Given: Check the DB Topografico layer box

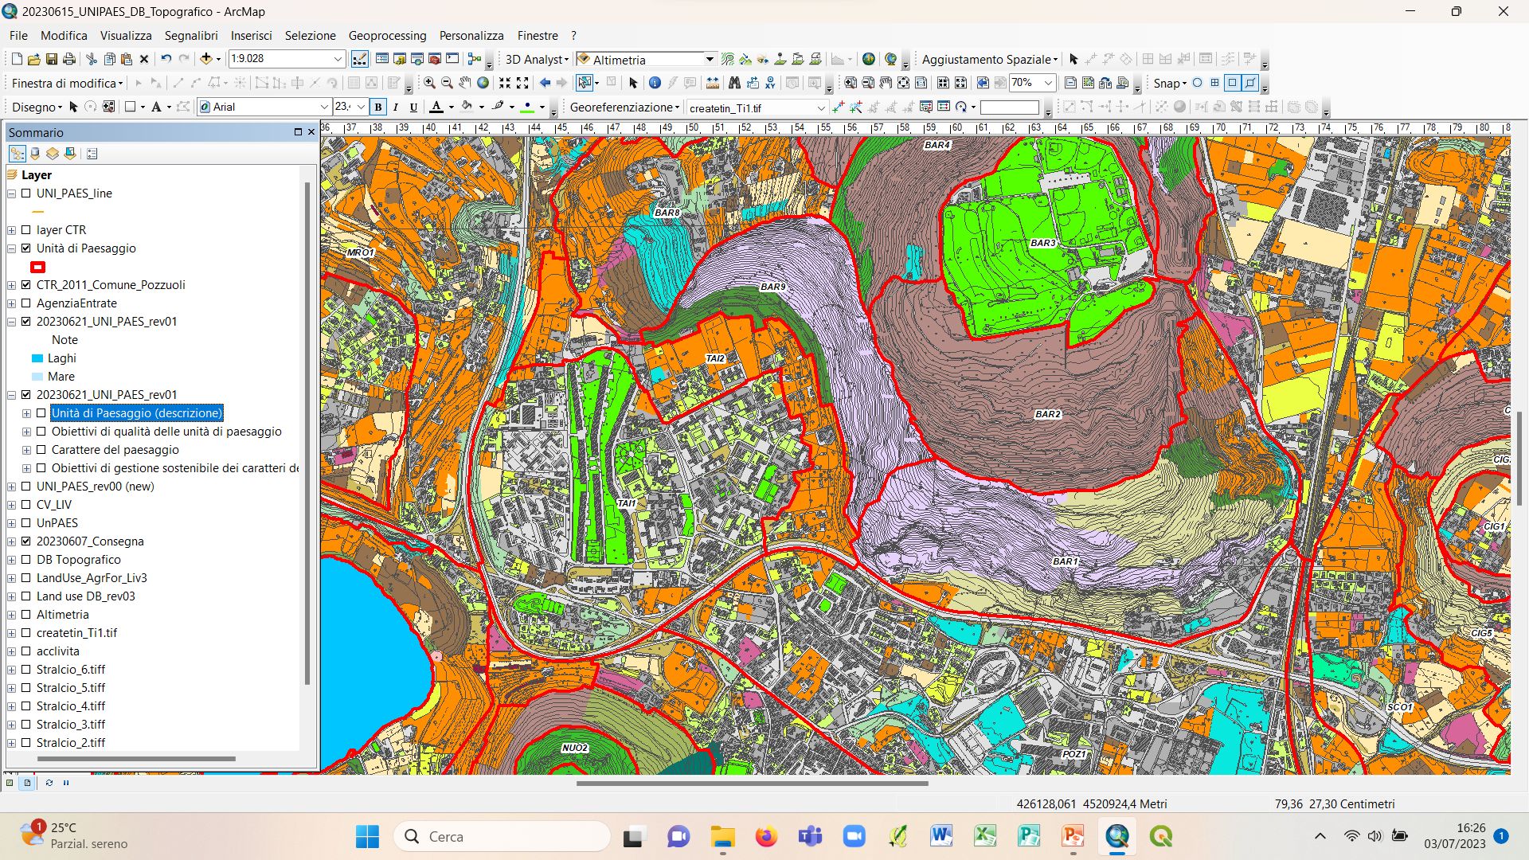Looking at the screenshot, I should coord(26,560).
